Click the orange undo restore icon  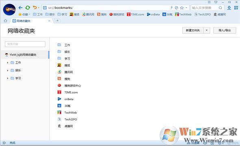[x=35, y=7]
